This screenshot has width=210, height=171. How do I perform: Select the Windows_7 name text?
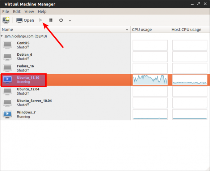click(26, 112)
